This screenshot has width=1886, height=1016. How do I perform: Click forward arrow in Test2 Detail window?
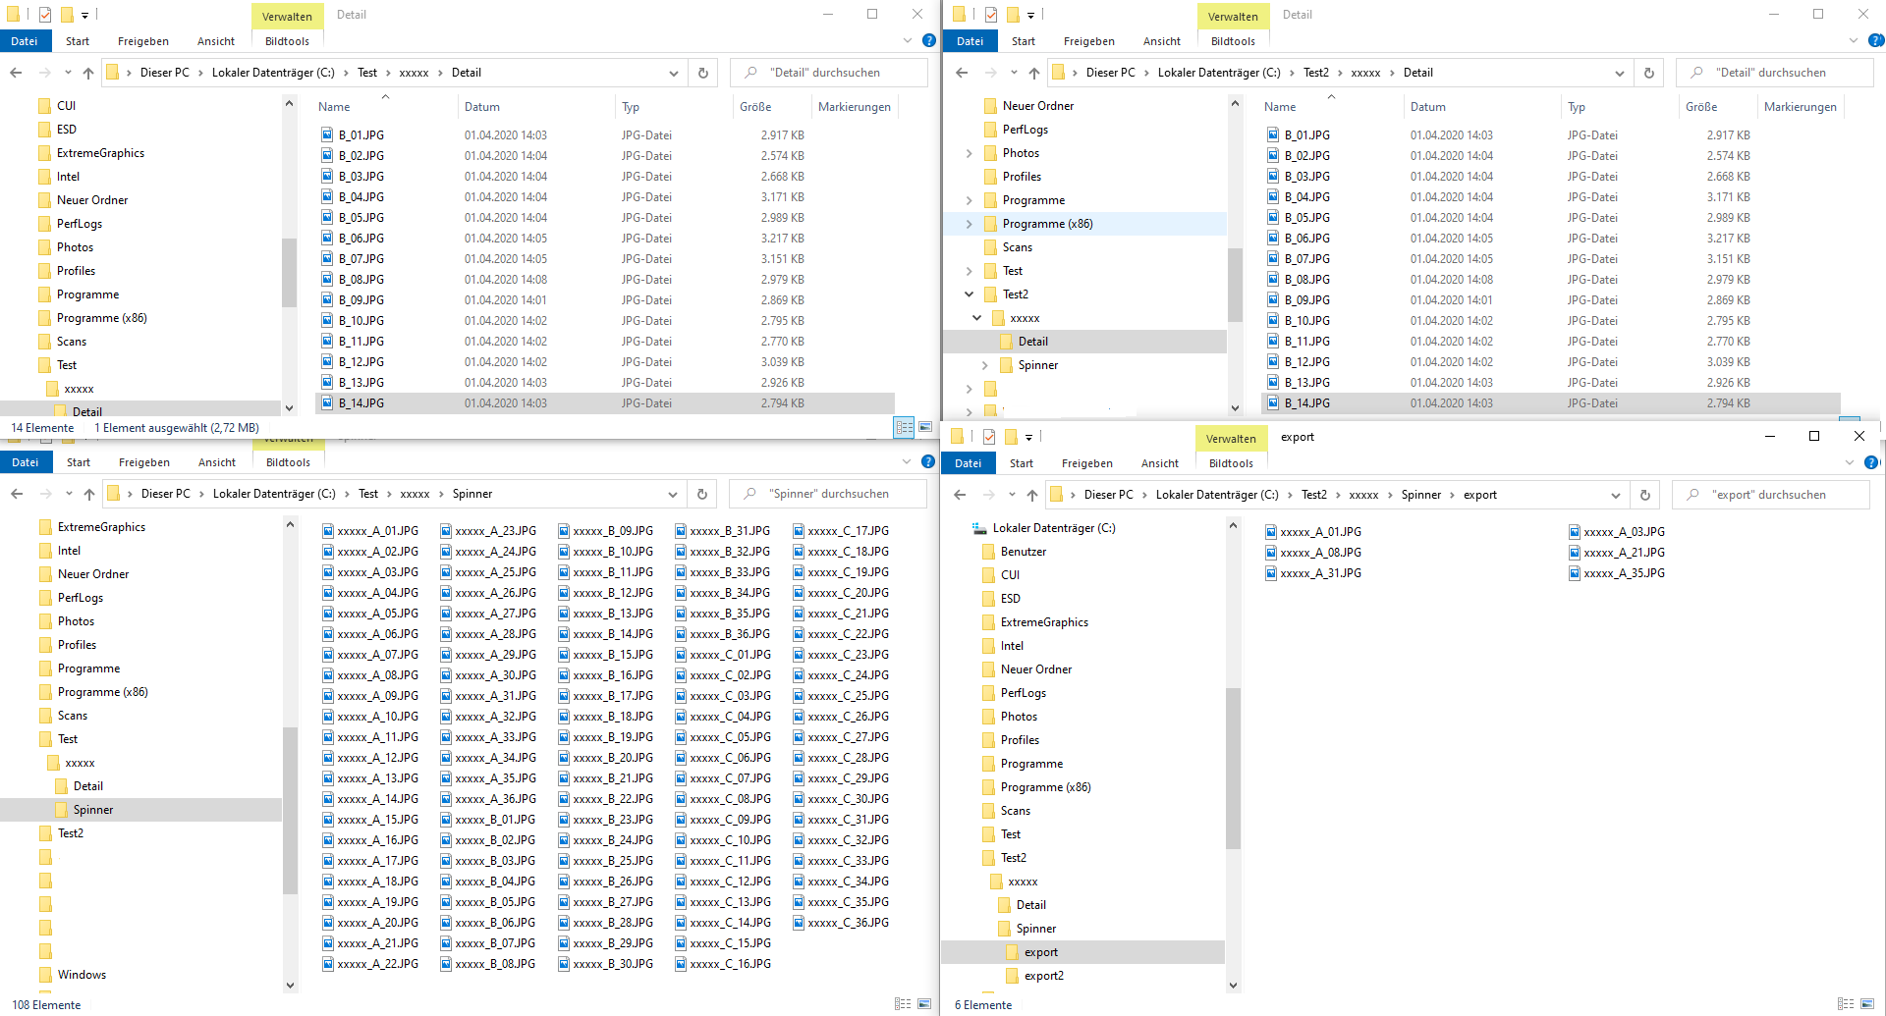(x=990, y=73)
